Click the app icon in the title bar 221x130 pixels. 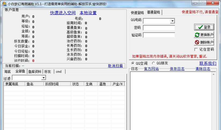(4, 4)
